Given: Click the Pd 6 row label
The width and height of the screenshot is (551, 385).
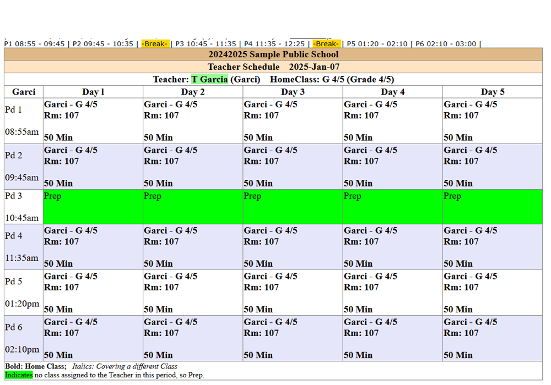Looking at the screenshot, I should (14, 327).
